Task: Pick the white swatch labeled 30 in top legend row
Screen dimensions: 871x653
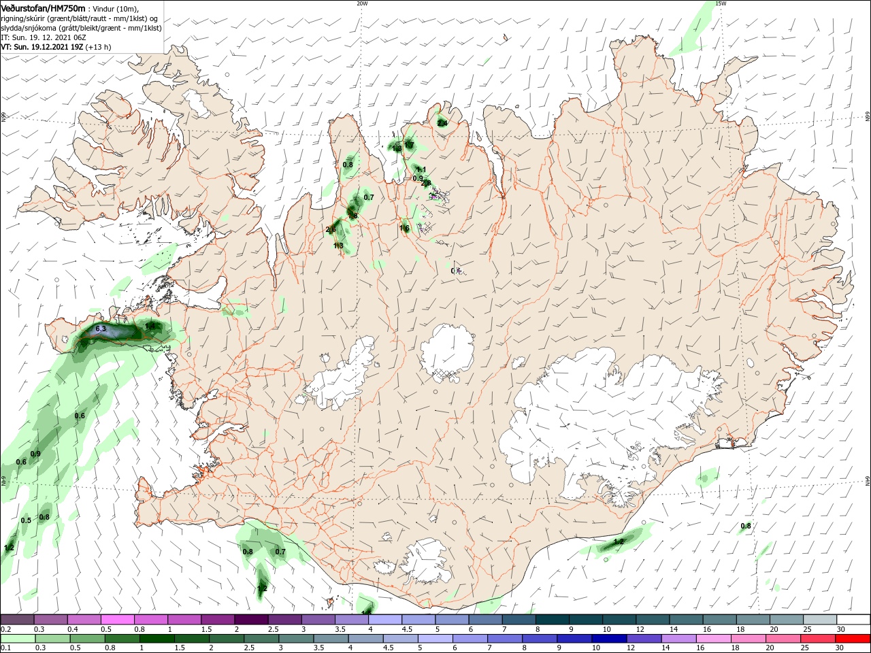Action: pos(853,620)
